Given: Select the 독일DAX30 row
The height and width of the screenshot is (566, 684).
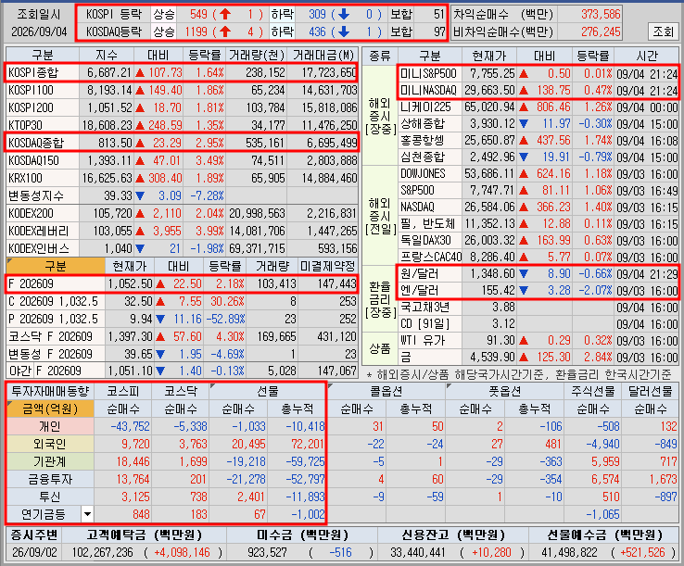Looking at the screenshot, I should 538,240.
